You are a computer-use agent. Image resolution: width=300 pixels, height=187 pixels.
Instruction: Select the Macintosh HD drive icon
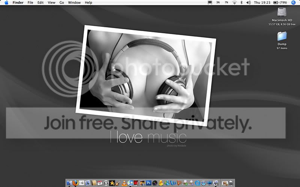click(282, 12)
